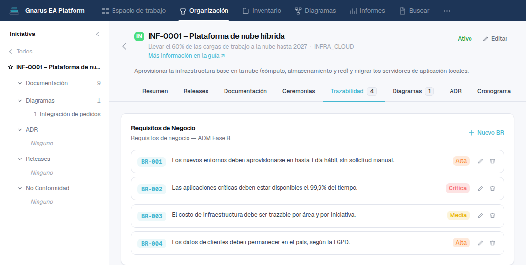The image size is (526, 265).
Task: Switch to the ADR tab
Action: (455, 91)
